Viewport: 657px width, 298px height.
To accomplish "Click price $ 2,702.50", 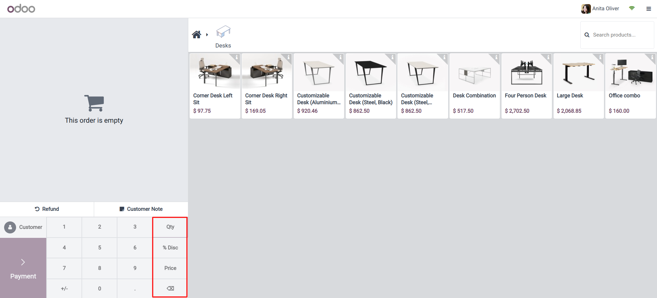I will tap(517, 111).
